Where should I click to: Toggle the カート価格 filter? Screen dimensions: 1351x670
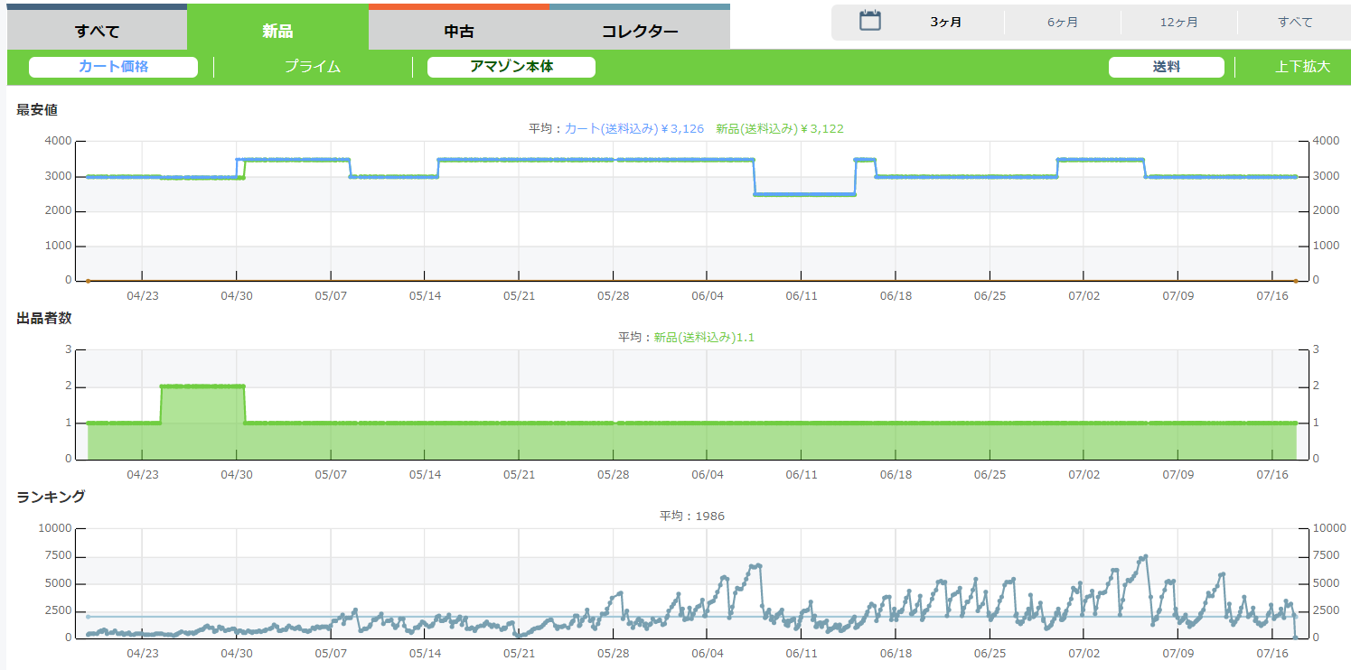click(113, 67)
